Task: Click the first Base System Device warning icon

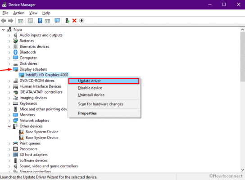Action: click(22, 132)
